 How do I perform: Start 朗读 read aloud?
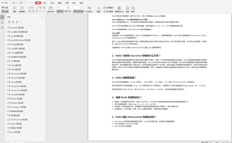point(128,9)
